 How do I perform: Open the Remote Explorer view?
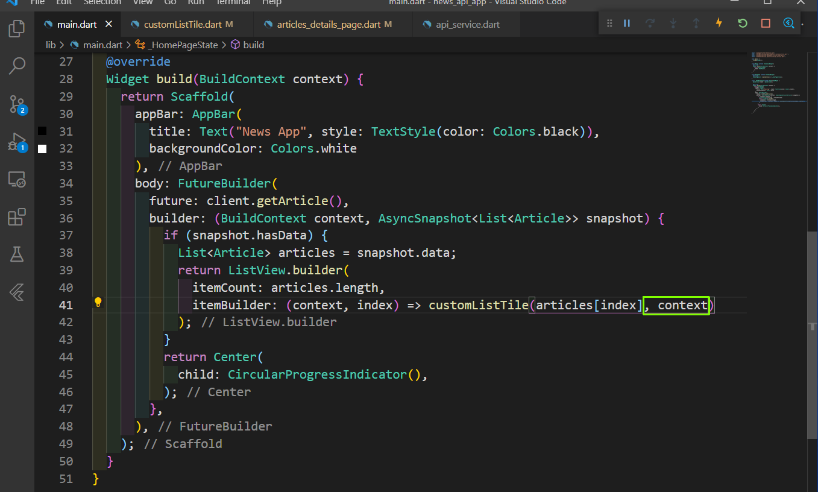click(17, 179)
